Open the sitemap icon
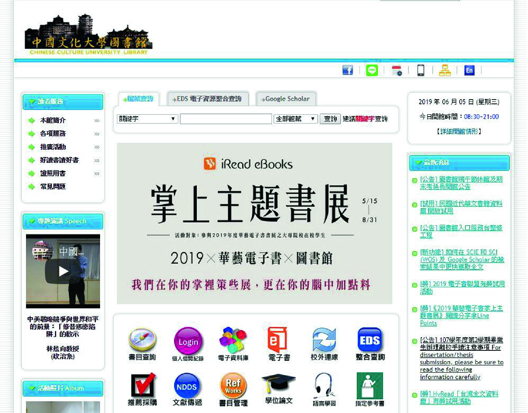 click(x=445, y=70)
